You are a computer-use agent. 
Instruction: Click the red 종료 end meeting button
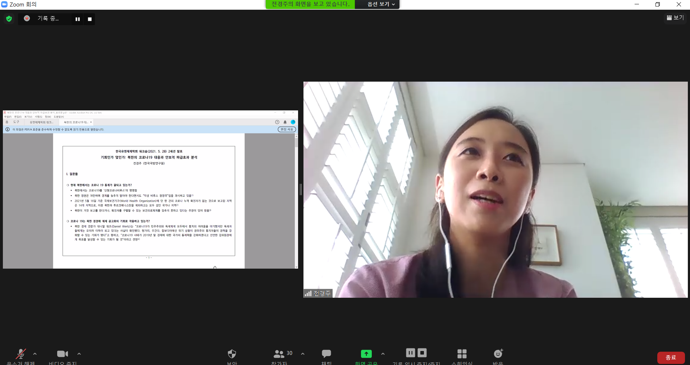[x=671, y=357]
